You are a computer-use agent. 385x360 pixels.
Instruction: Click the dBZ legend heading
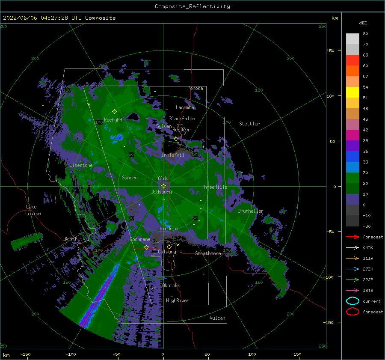point(363,23)
